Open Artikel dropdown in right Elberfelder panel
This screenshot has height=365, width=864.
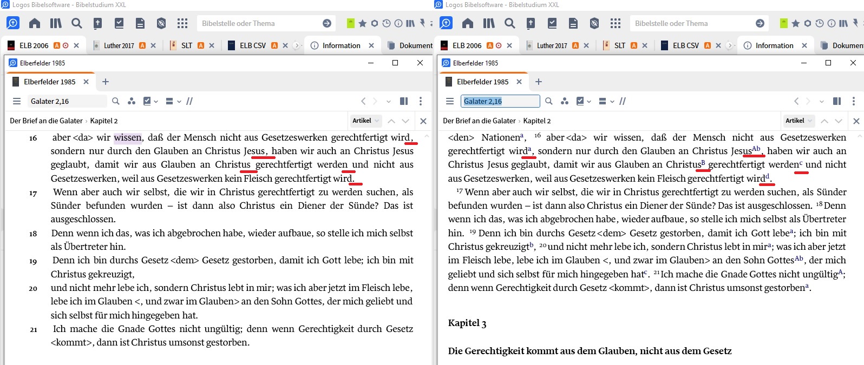(798, 121)
